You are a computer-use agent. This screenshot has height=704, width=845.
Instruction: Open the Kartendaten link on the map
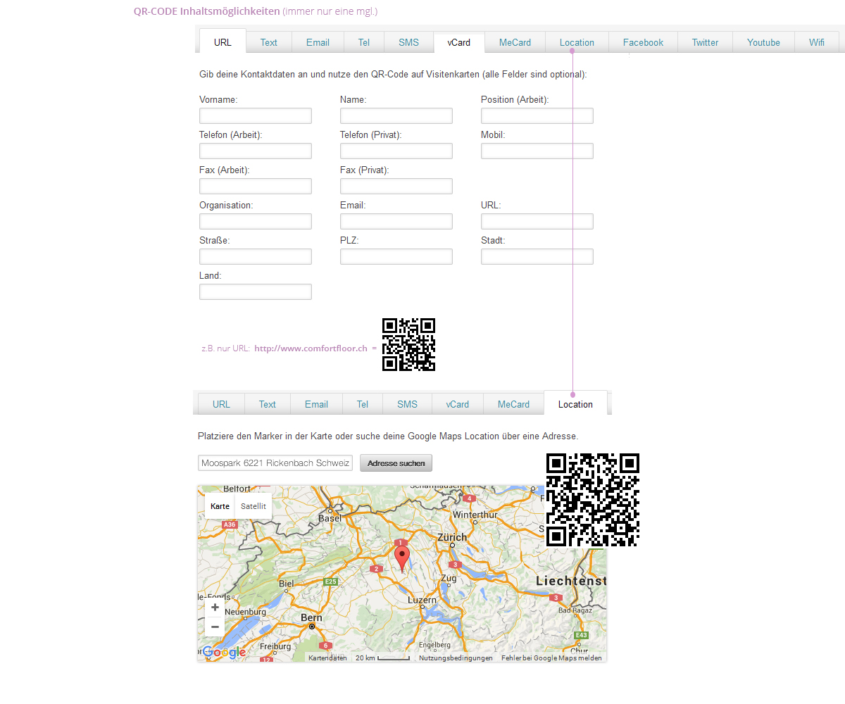(327, 658)
